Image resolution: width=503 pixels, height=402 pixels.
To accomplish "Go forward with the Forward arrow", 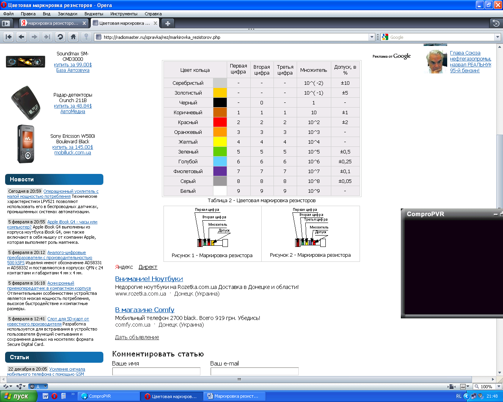I will click(35, 37).
